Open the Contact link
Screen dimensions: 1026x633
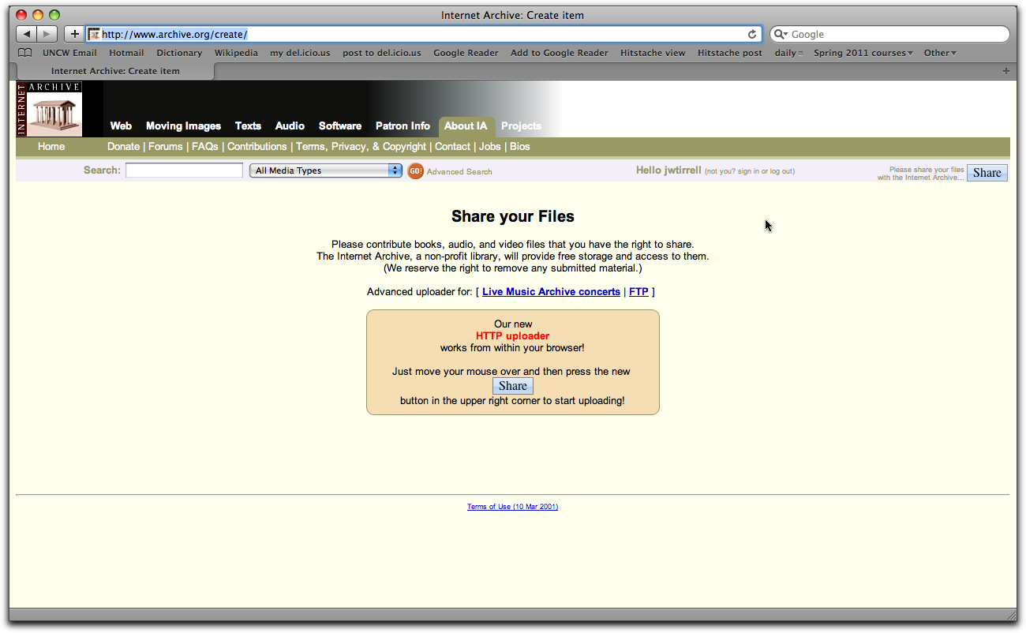(x=452, y=147)
